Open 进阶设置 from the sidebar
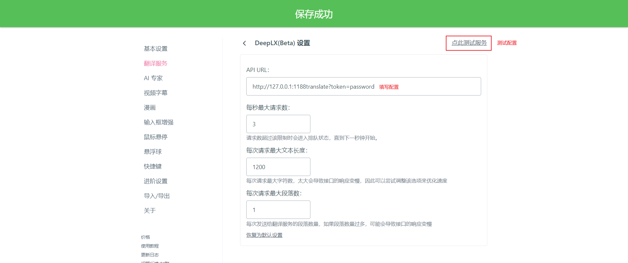 point(156,181)
